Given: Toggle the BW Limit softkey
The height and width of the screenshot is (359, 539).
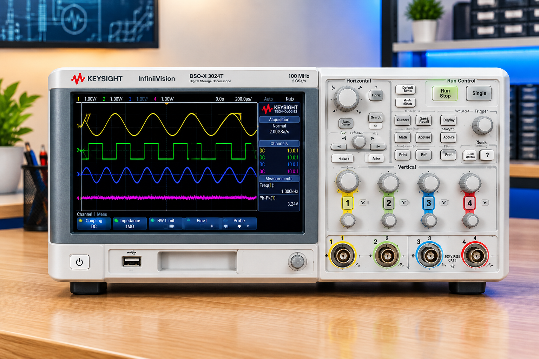Looking at the screenshot, I should pyautogui.click(x=166, y=223).
